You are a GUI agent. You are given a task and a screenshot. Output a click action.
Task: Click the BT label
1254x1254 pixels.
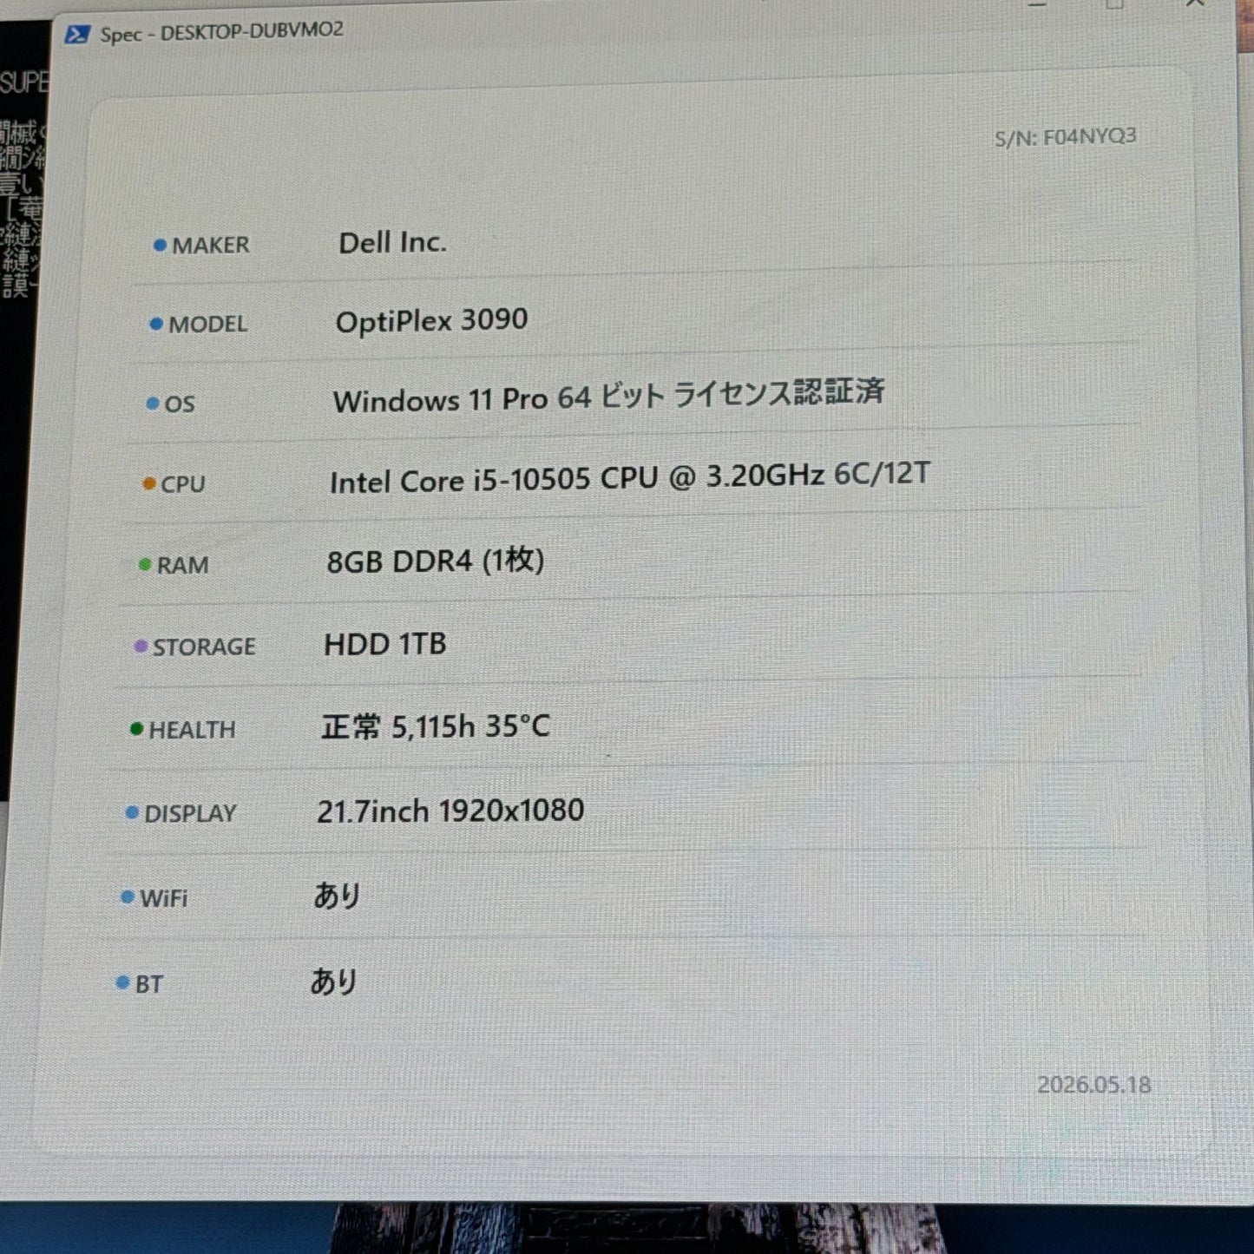tap(149, 985)
